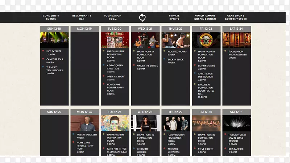This screenshot has width=290, height=163.
Task: Open the Private Events page
Action: pyautogui.click(x=174, y=17)
